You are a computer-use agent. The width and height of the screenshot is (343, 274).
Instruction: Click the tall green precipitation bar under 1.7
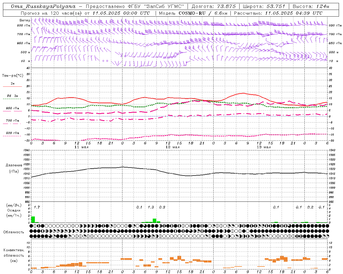click(x=33, y=219)
